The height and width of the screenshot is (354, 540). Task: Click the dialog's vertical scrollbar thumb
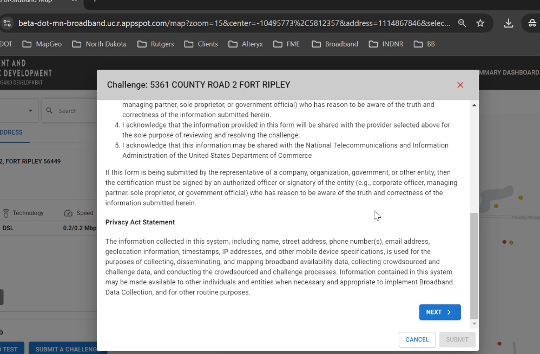point(475,265)
